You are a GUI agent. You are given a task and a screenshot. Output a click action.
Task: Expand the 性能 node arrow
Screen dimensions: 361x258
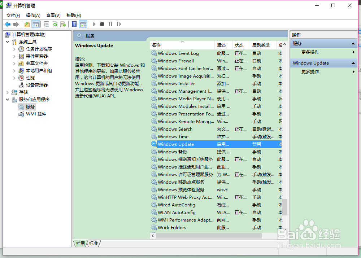point(14,78)
